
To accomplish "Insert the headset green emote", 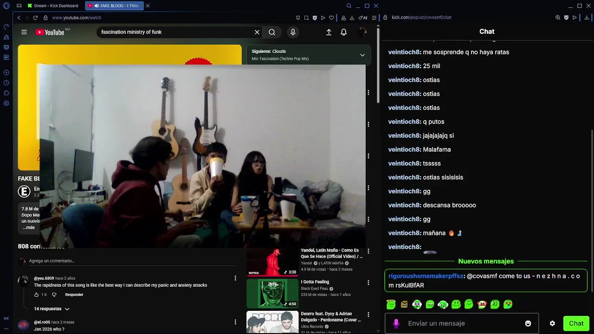I will click(x=443, y=304).
